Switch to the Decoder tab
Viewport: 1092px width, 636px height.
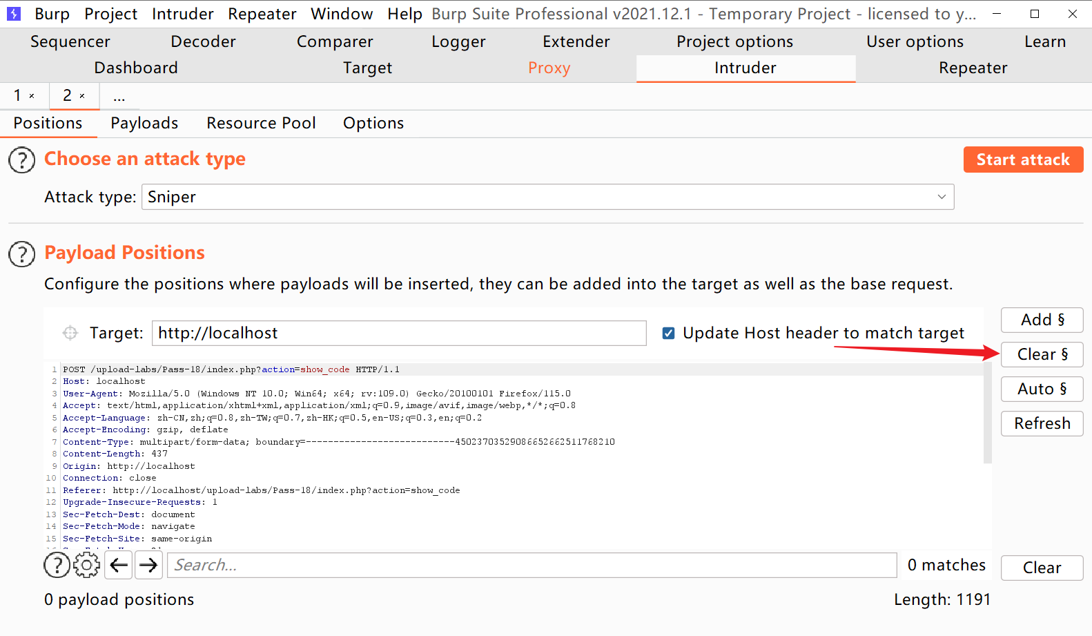(203, 41)
